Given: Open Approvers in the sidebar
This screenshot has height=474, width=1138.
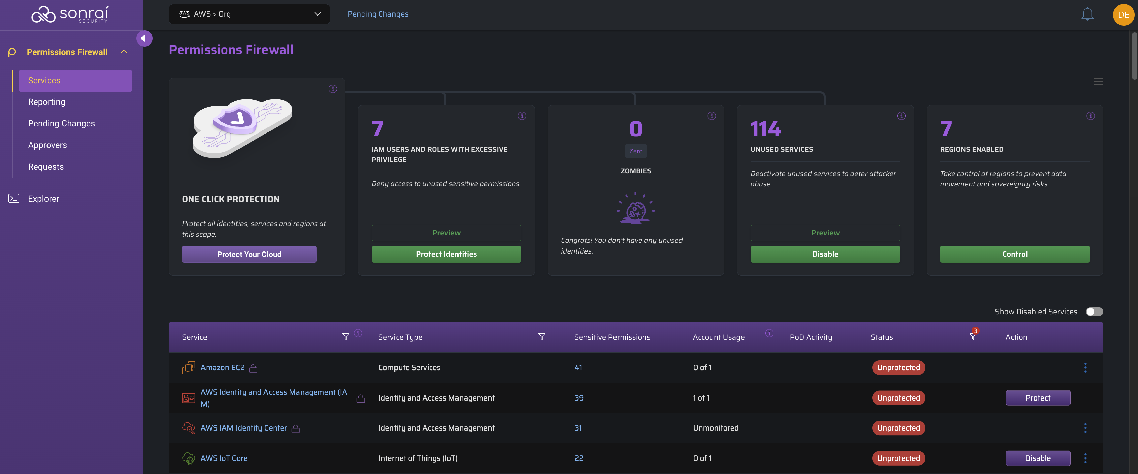Looking at the screenshot, I should [48, 145].
